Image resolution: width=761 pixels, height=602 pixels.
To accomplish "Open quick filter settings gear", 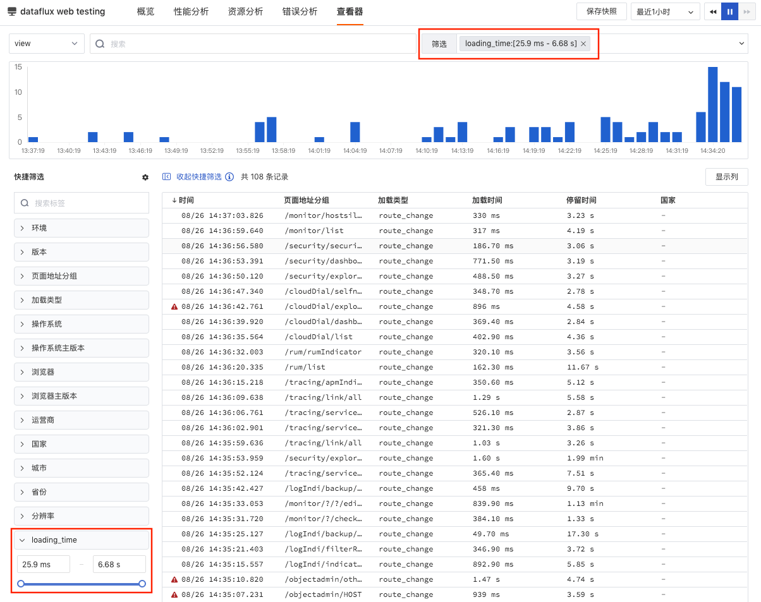I will [145, 178].
